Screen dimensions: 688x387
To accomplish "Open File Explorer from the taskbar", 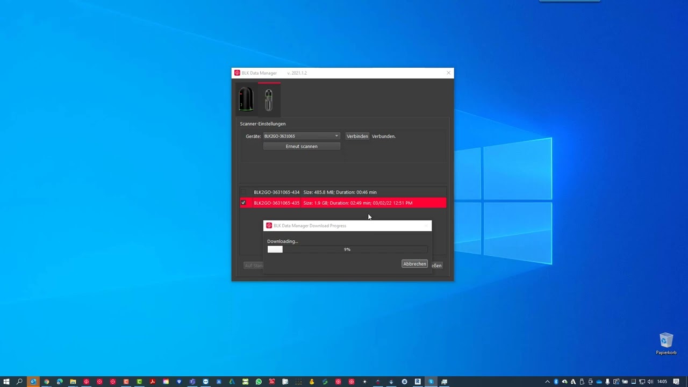I will (73, 382).
